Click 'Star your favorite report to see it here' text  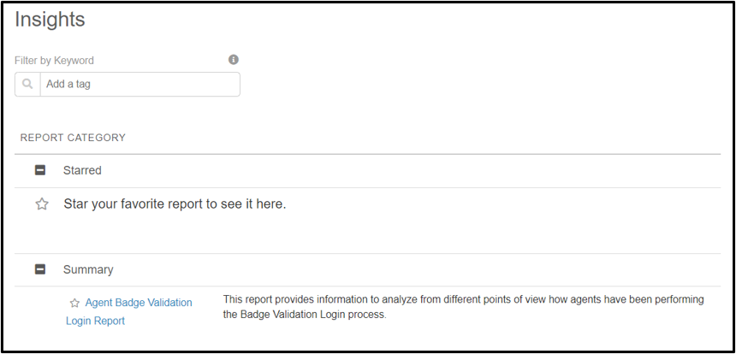click(x=175, y=204)
